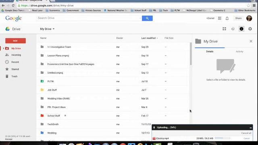258x145 pixels.
Task: Click the Elasticy.mp4 file icon
Action: point(154,139)
